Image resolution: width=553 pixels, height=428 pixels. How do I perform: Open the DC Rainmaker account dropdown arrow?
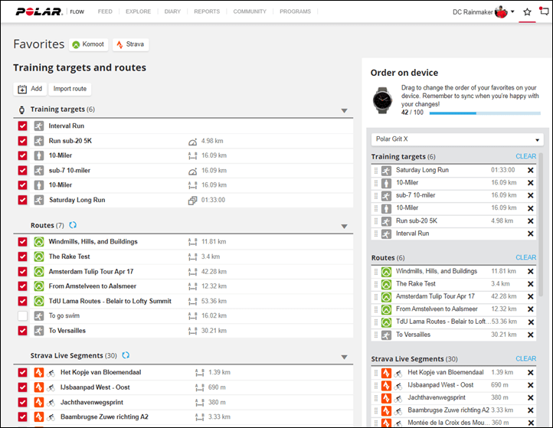click(512, 11)
